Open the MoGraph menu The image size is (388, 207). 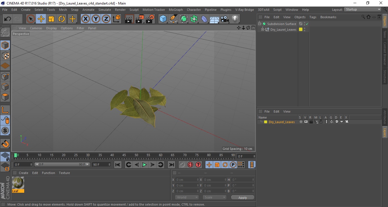click(176, 10)
